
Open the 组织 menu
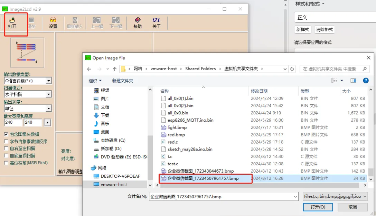[x=95, y=81]
